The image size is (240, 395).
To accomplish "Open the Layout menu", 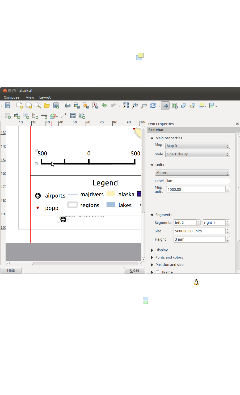I will [45, 98].
